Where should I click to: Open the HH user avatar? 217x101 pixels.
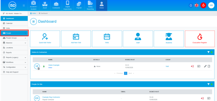211,5
